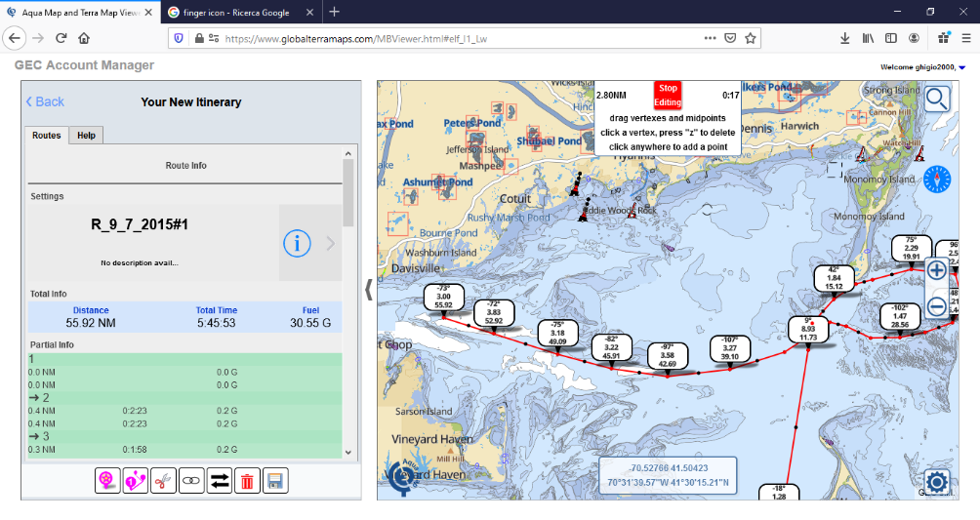980x520 pixels.
Task: Click the route name R_9_7_2015#1
Action: [x=140, y=224]
